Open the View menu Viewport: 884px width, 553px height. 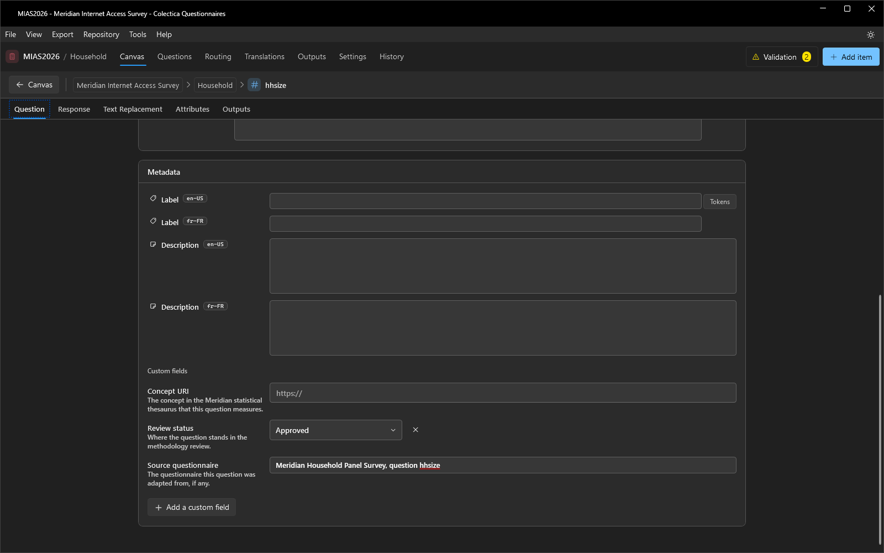[34, 34]
